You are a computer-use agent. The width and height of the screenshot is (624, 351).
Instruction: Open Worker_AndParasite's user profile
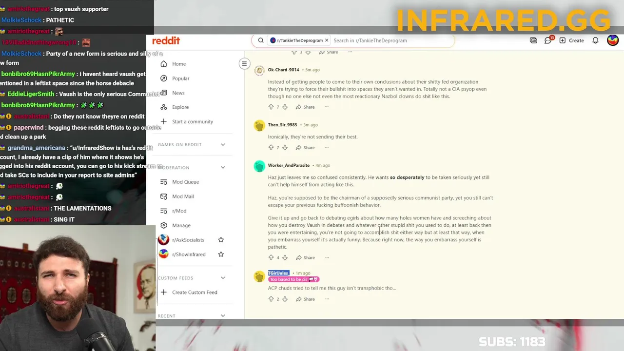(x=289, y=165)
